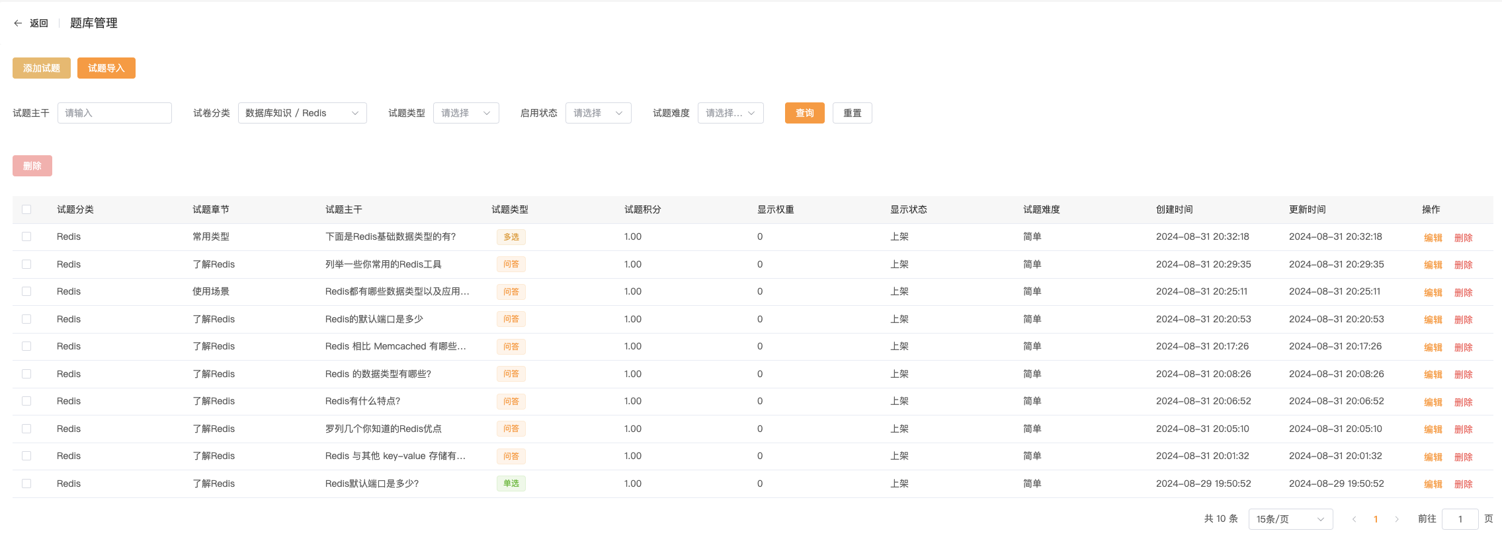Edit the Redis默认端口是多少? single-choice question
Viewport: 1502px width, 539px height.
(1433, 484)
